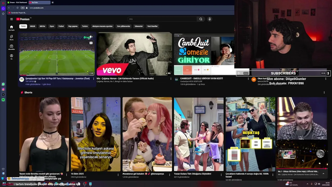Image resolution: width=332 pixels, height=187 pixels.
Task: Expand the mini player with chevron arrow
Action: click(x=323, y=173)
